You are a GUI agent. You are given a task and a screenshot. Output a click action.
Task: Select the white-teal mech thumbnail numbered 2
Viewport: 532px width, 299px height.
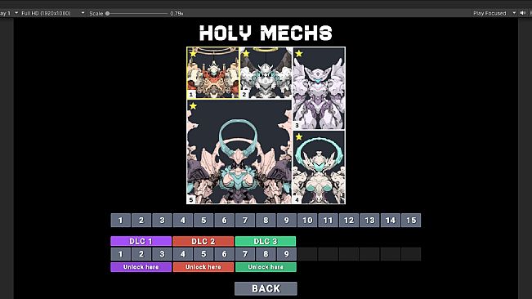click(x=266, y=73)
